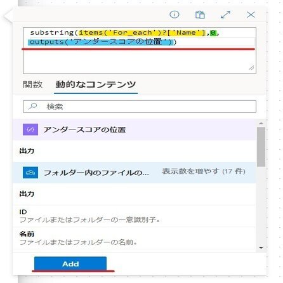This screenshot has width=283, height=283.
Task: Choose 出力 under アンダースコアの位置
Action: pos(135,151)
